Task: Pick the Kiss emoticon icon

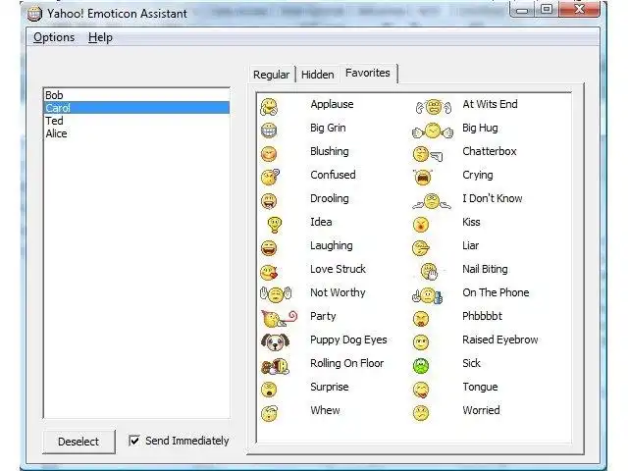Action: [x=421, y=225]
